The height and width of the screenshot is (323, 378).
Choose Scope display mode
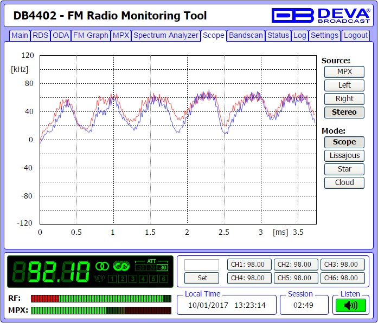pos(344,142)
